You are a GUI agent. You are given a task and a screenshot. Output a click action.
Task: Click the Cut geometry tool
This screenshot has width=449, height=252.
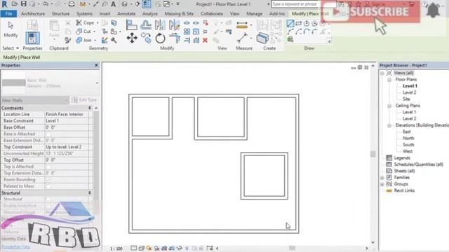click(x=83, y=31)
